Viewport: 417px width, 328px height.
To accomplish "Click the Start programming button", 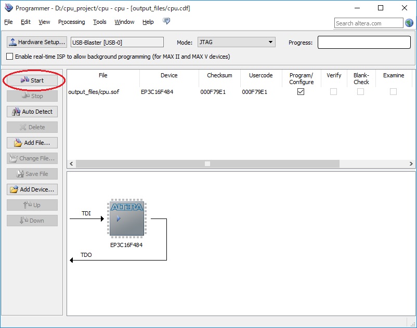I will 32,80.
